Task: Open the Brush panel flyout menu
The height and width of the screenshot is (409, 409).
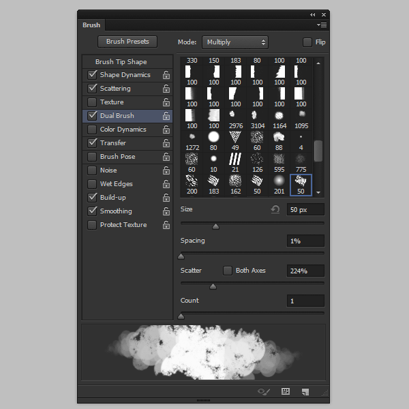Action: point(322,25)
